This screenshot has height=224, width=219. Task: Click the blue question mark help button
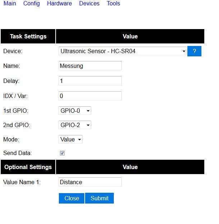(194, 51)
